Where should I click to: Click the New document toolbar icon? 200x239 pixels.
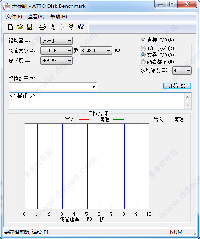tap(10, 27)
